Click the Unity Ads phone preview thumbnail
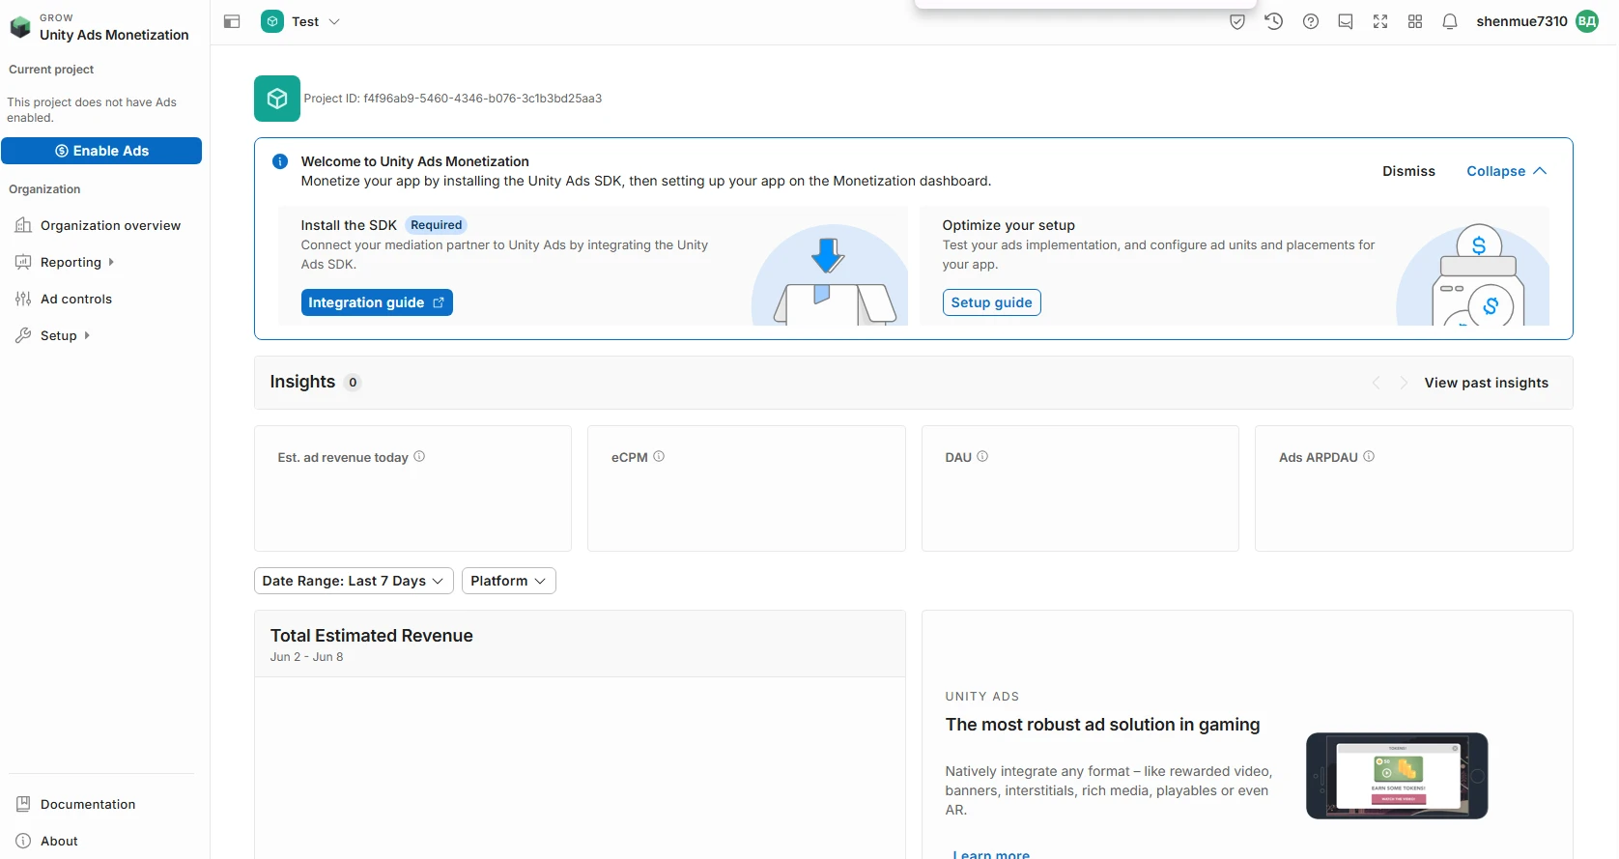1619x859 pixels. pyautogui.click(x=1397, y=776)
